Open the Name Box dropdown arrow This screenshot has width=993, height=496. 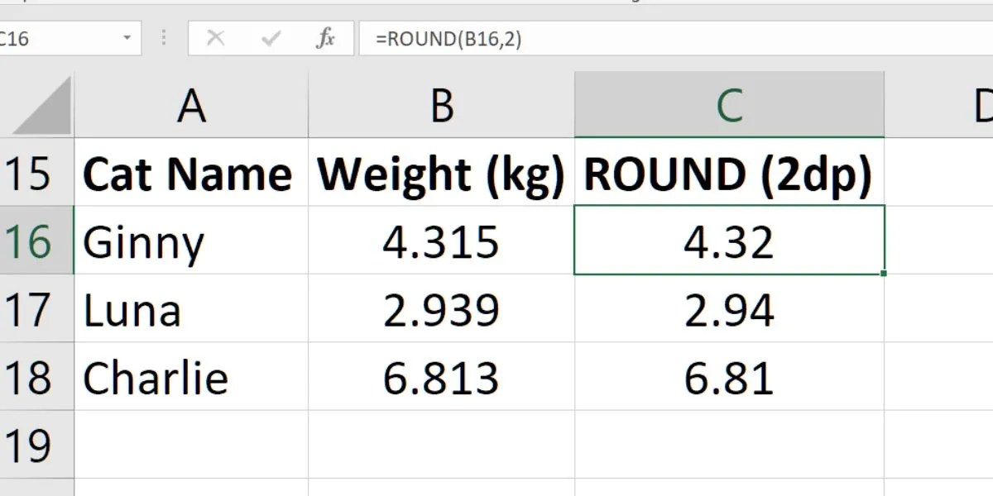point(126,37)
